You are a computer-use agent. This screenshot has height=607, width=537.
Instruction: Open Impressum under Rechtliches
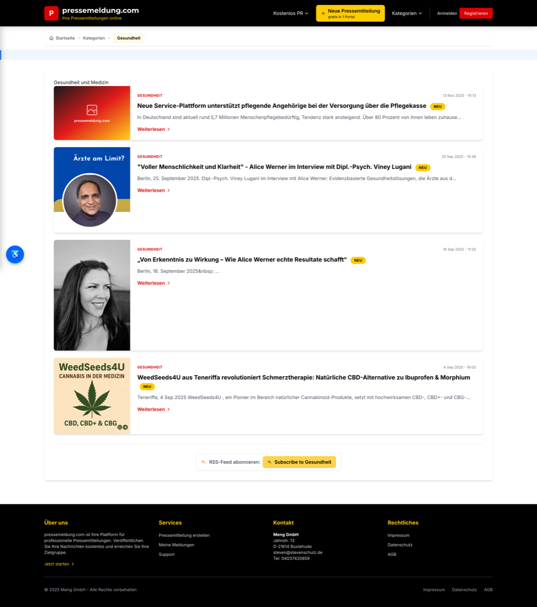click(x=398, y=535)
